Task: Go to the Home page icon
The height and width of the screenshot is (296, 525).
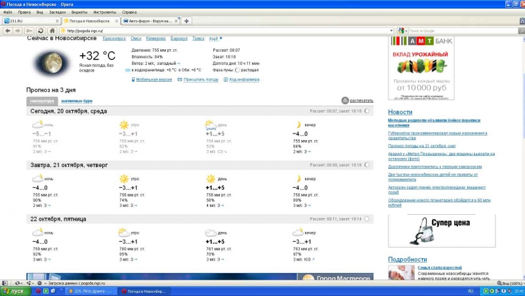Action: (52, 31)
